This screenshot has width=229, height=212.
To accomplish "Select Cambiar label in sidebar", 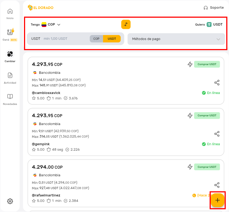I will [x=10, y=61].
